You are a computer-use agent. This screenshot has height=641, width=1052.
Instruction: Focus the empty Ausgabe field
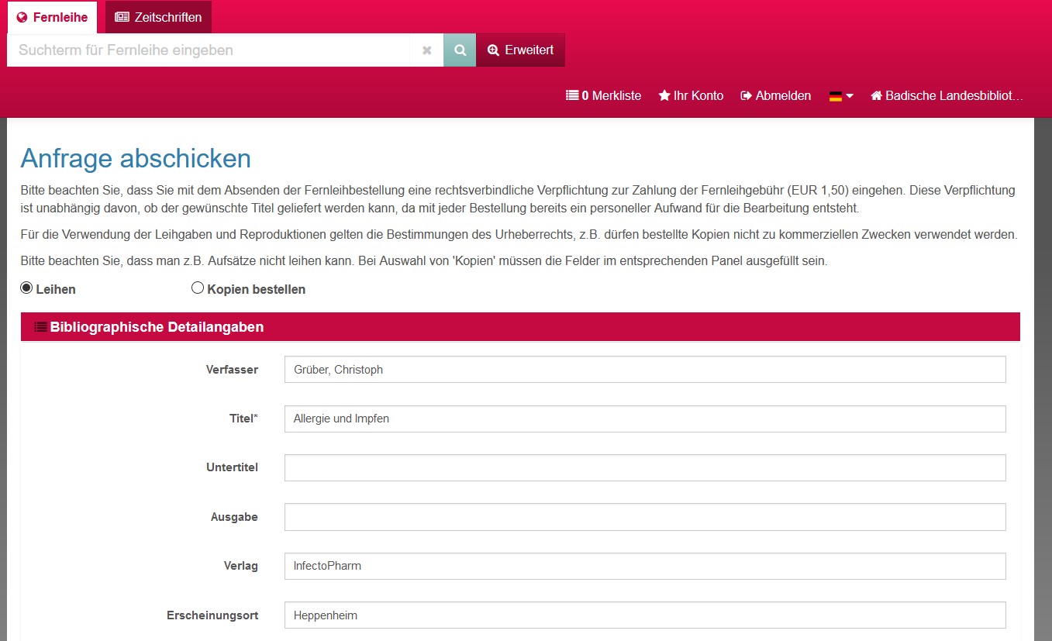point(645,517)
